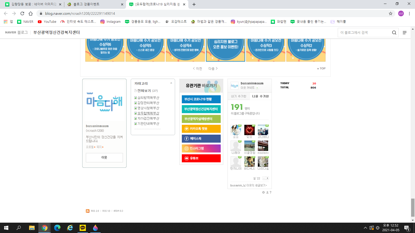Viewport: 415px width, 233px height.
Task: Click the blog search magnifier icon
Action: pyautogui.click(x=394, y=33)
